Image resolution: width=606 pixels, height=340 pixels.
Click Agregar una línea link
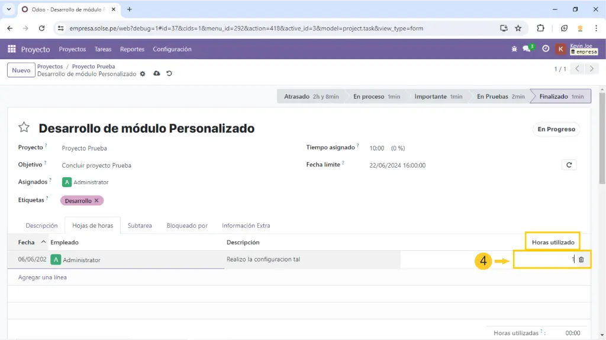pos(42,277)
